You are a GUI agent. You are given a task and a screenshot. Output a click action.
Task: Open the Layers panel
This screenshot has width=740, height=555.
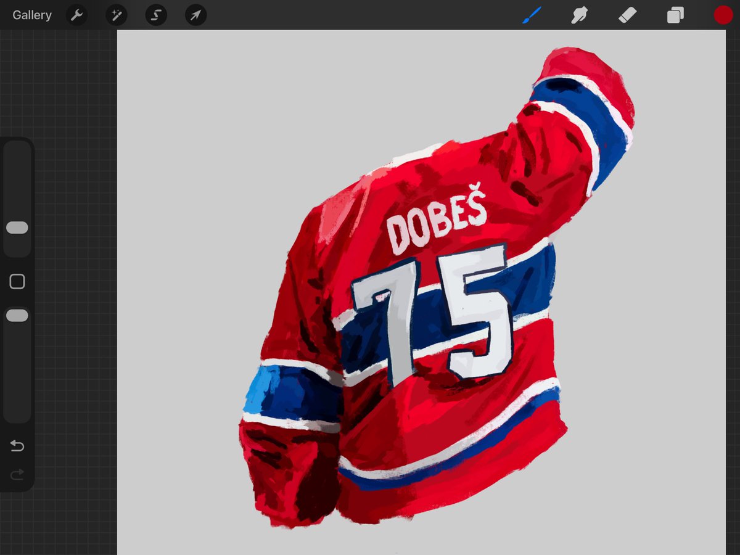click(675, 15)
